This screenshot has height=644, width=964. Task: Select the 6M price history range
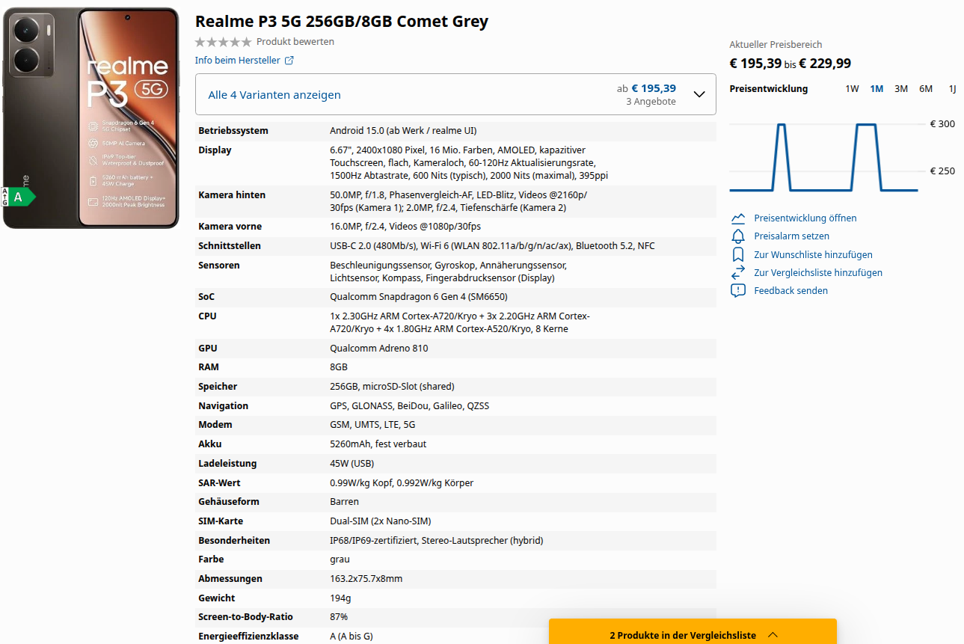pos(926,89)
